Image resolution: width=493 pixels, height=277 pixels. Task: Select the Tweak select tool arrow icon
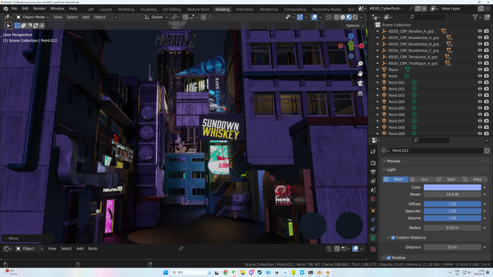(x=9, y=25)
